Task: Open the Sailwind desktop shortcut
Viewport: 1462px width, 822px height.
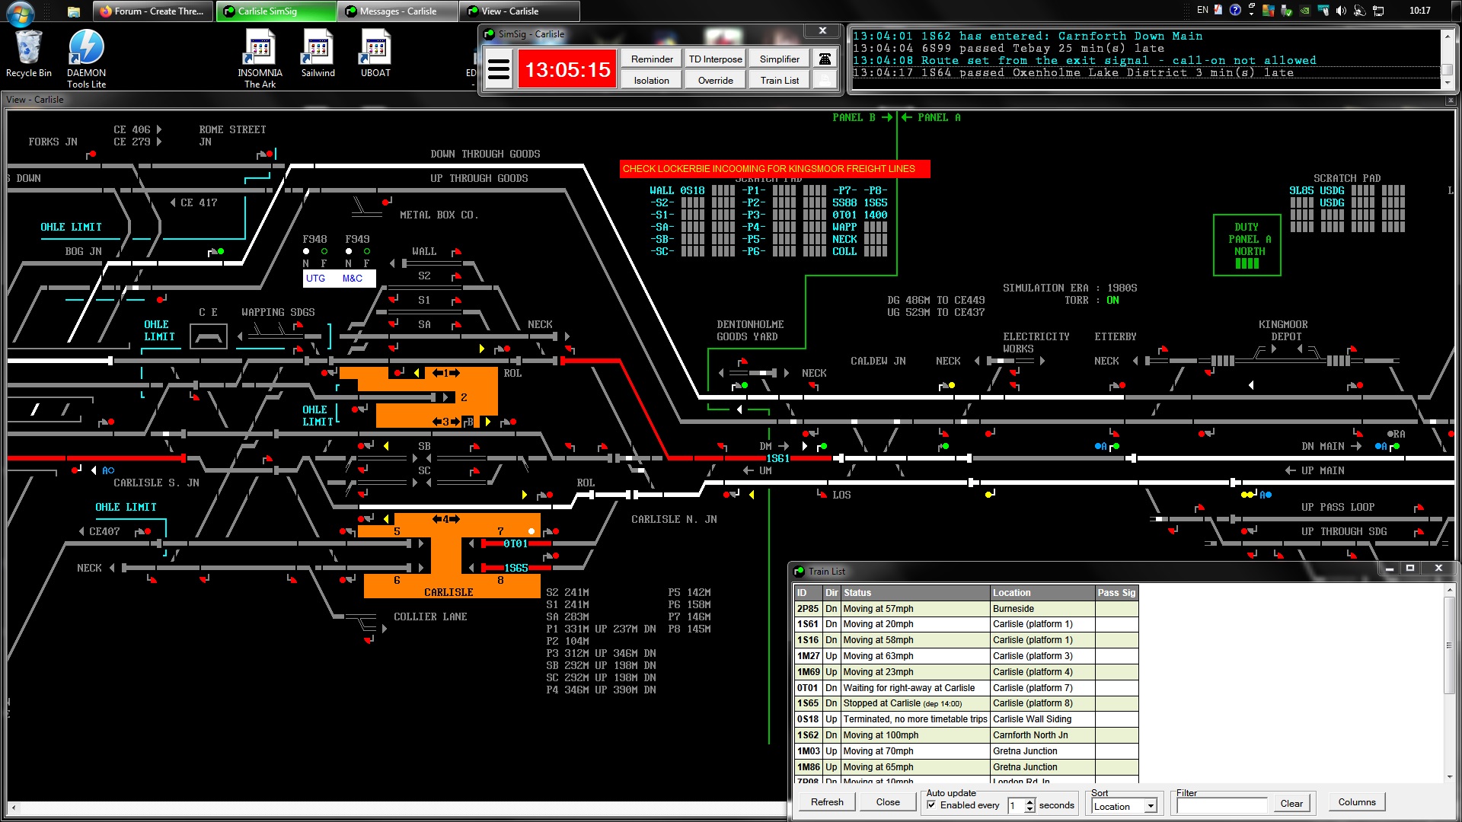Action: 318,53
